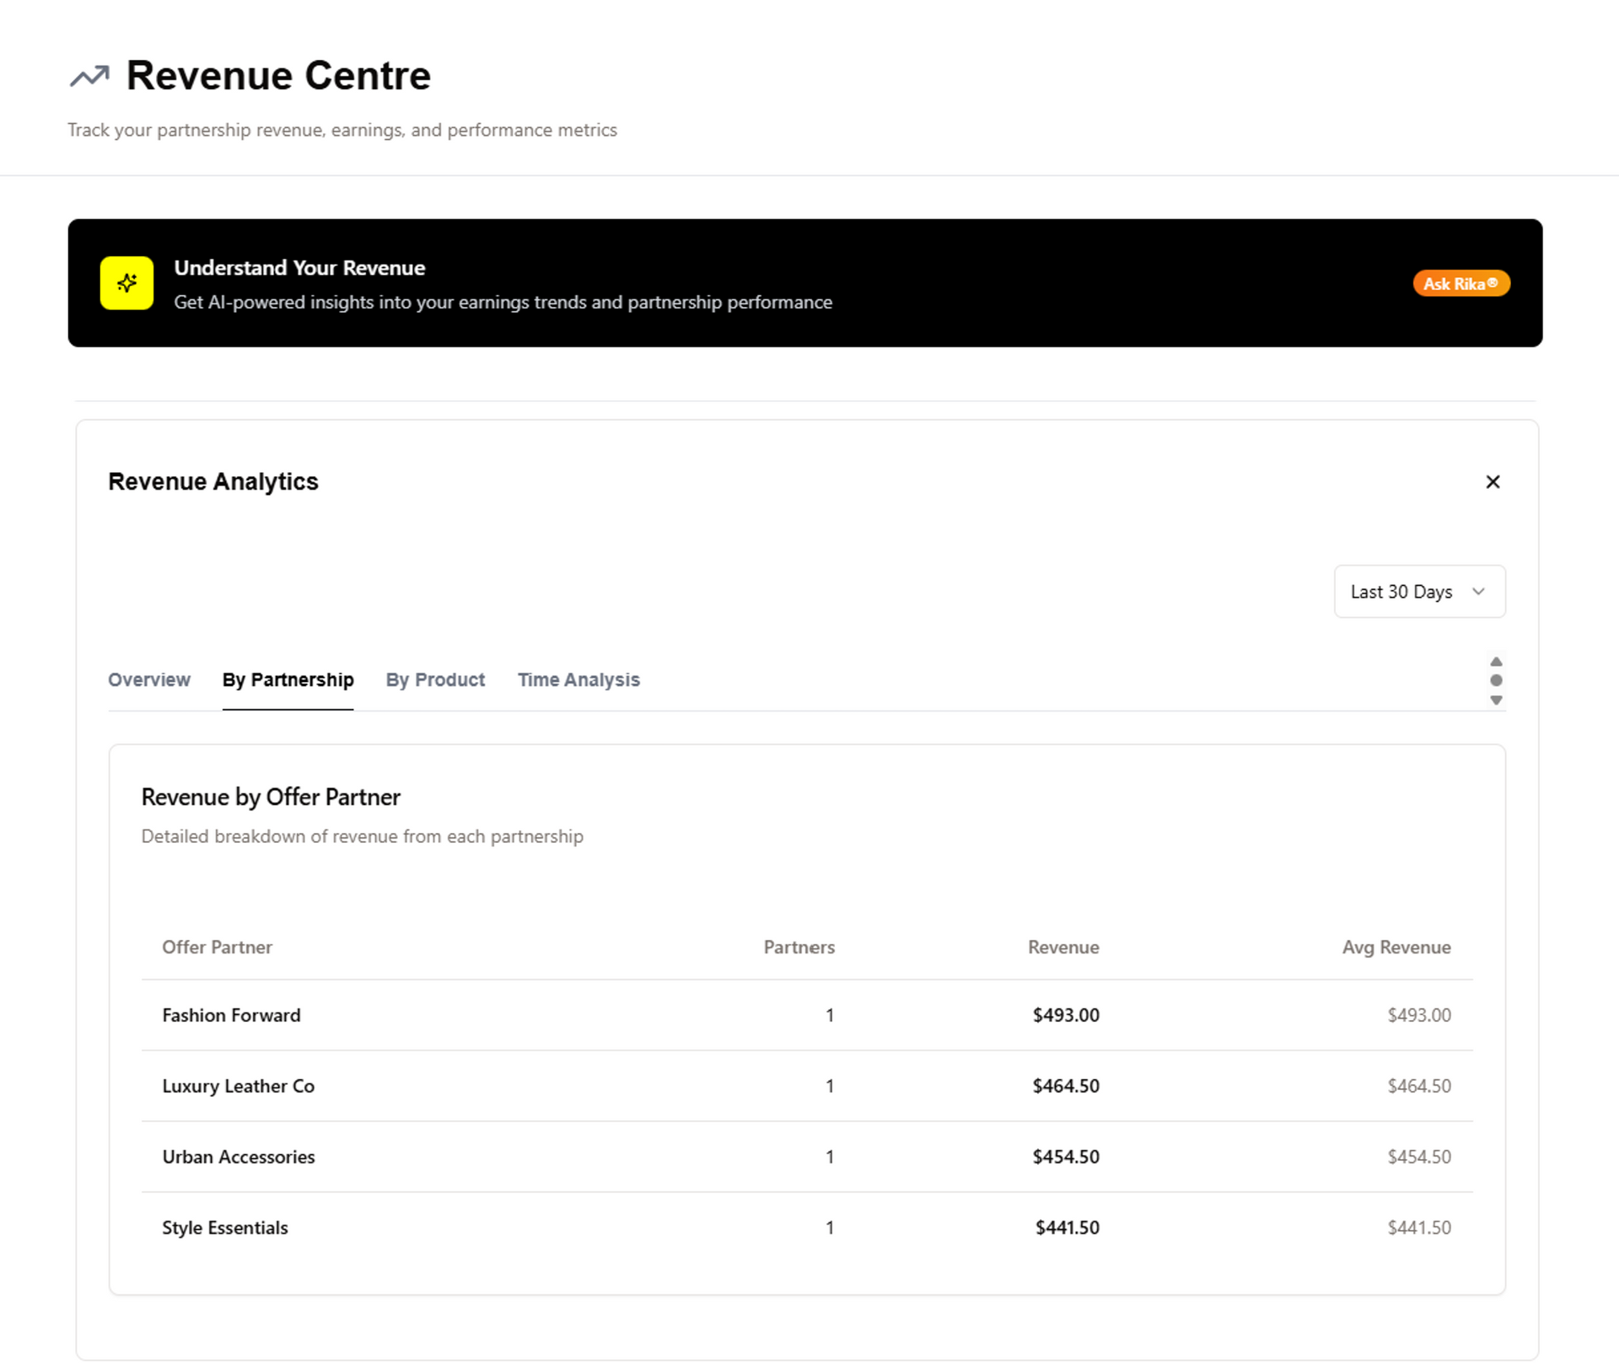Click the Urban Accessories partner name
This screenshot has height=1369, width=1619.
click(238, 1157)
